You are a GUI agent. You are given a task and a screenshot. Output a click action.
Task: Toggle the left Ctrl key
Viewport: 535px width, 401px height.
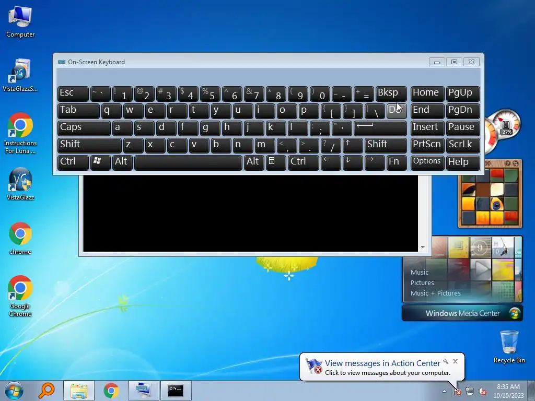pyautogui.click(x=73, y=162)
